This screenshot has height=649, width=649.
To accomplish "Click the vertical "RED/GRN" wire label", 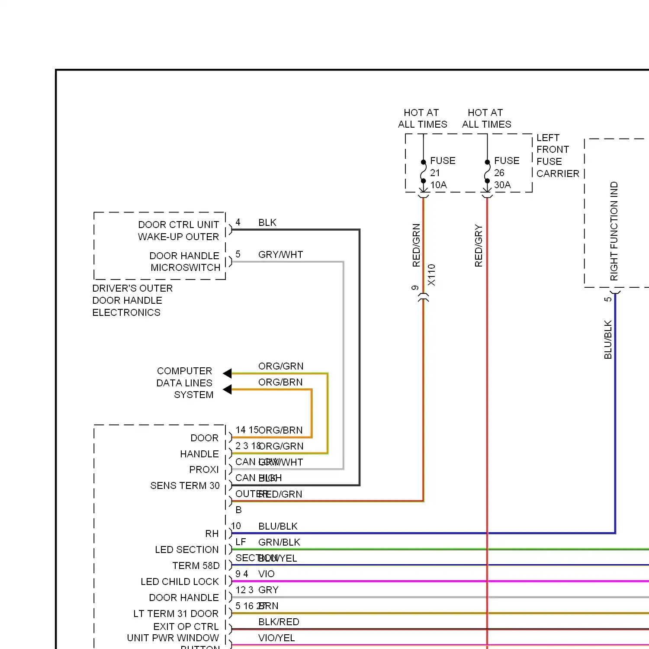I will coord(416,245).
